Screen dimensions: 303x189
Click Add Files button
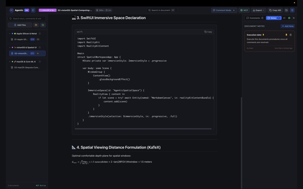(x=20, y=25)
